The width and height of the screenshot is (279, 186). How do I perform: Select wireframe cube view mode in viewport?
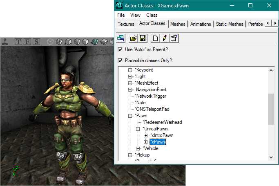click(x=50, y=42)
